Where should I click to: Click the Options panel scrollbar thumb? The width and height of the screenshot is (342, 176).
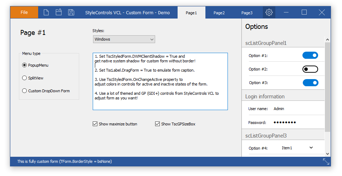tap(327, 87)
